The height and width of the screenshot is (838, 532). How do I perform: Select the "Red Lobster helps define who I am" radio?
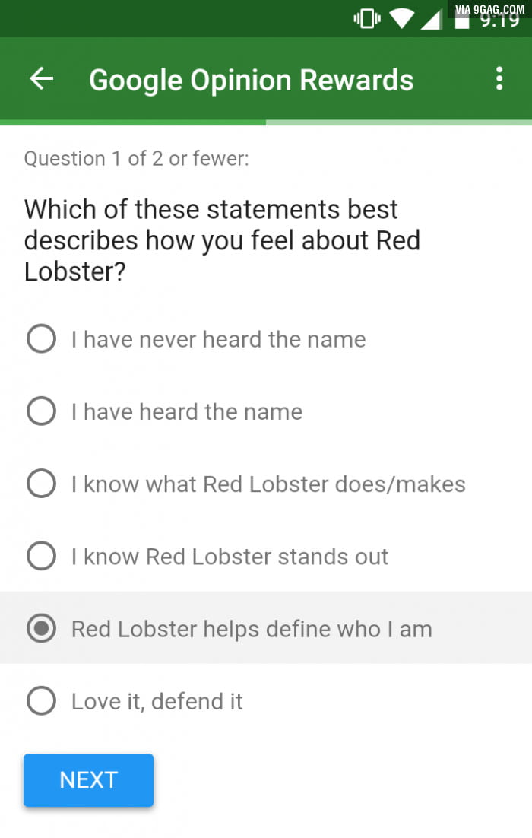[x=41, y=629]
